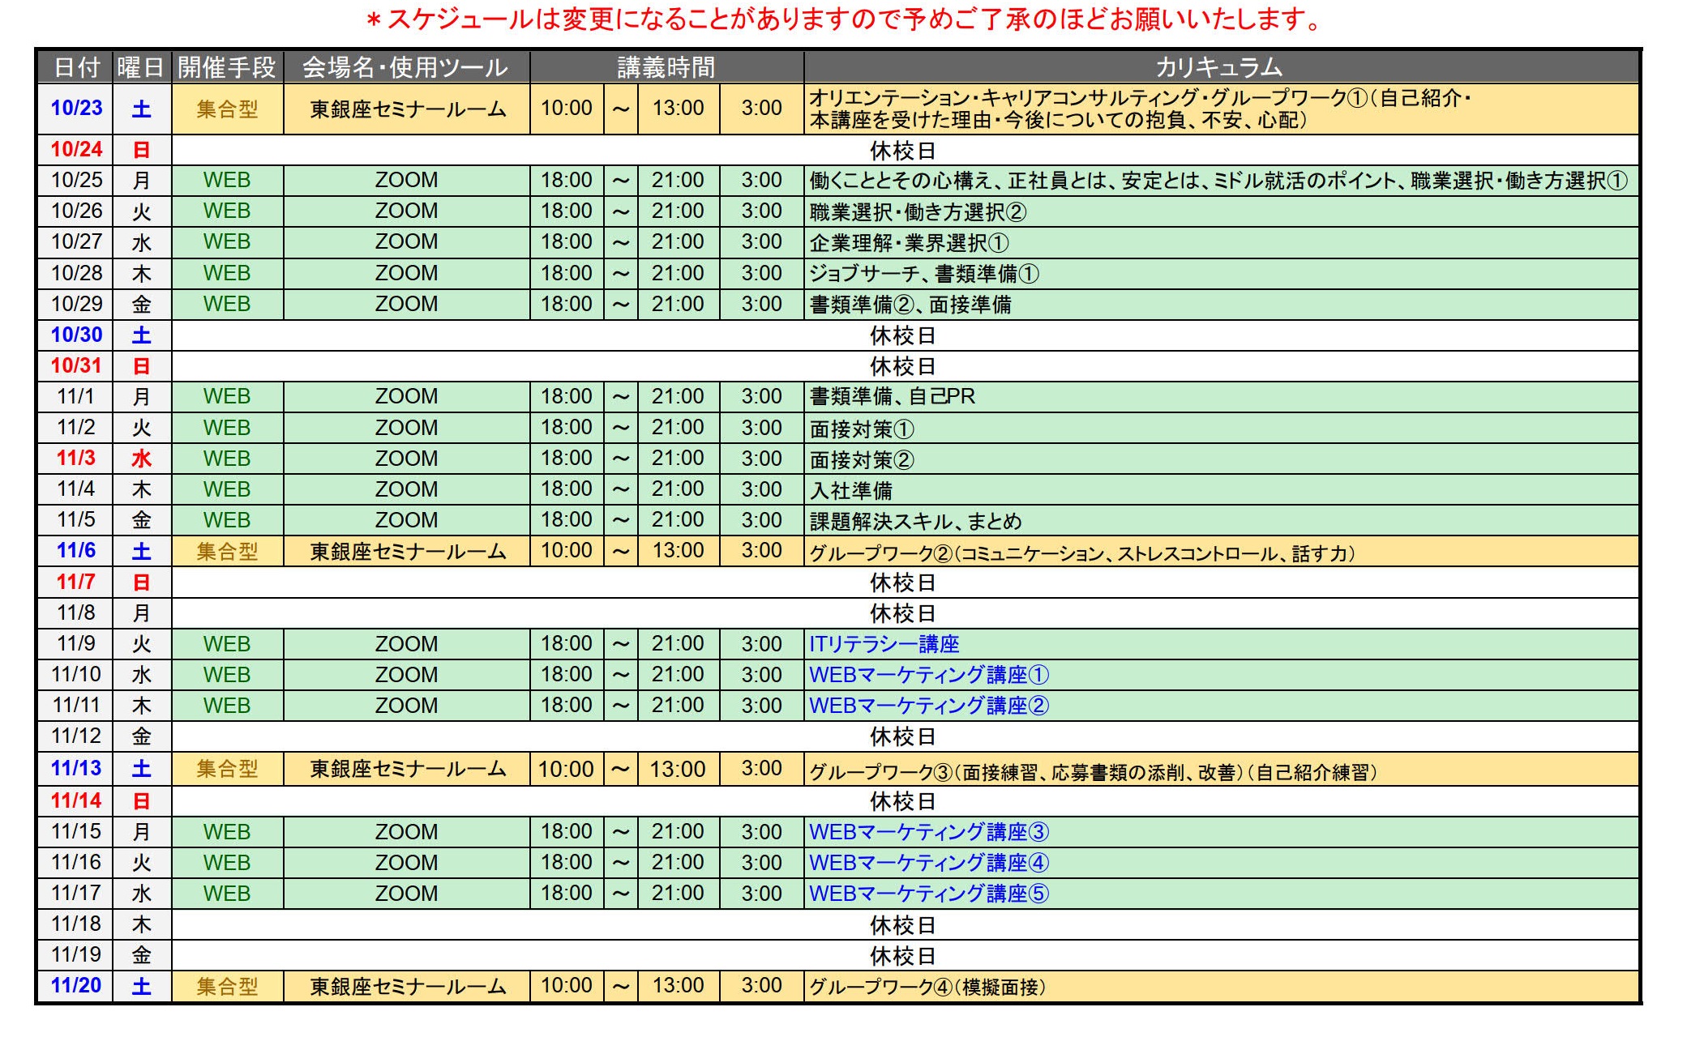Click the 休校日 cell in the 11/18 row
The image size is (1687, 1054).
pyautogui.click(x=906, y=924)
